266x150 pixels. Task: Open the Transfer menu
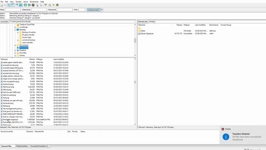coord(18,2)
